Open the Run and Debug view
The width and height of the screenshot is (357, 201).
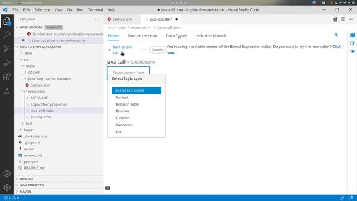pyautogui.click(x=7, y=63)
